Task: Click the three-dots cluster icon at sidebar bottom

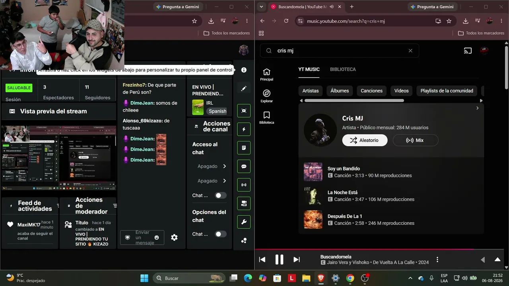Action: [x=244, y=240]
